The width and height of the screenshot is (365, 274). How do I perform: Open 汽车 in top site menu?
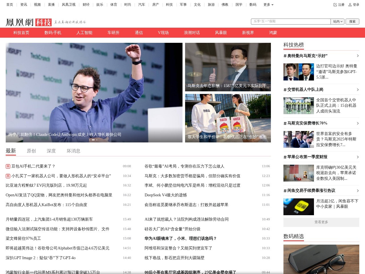142,5
